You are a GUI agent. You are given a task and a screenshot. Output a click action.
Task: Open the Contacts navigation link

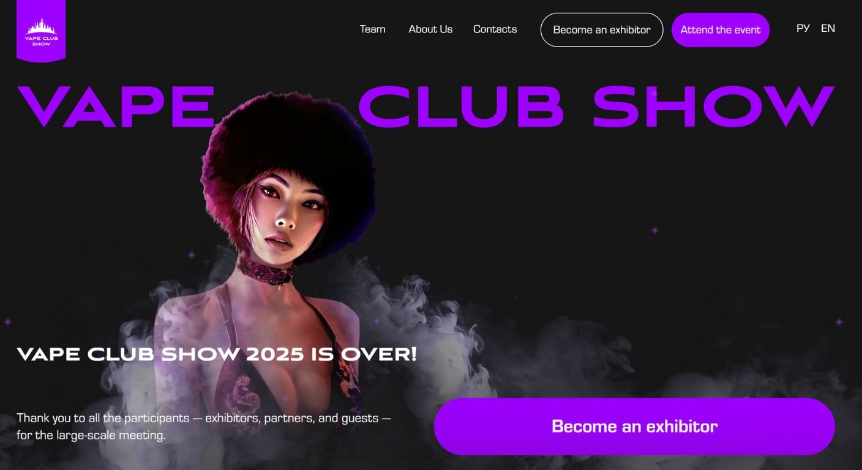pos(495,29)
